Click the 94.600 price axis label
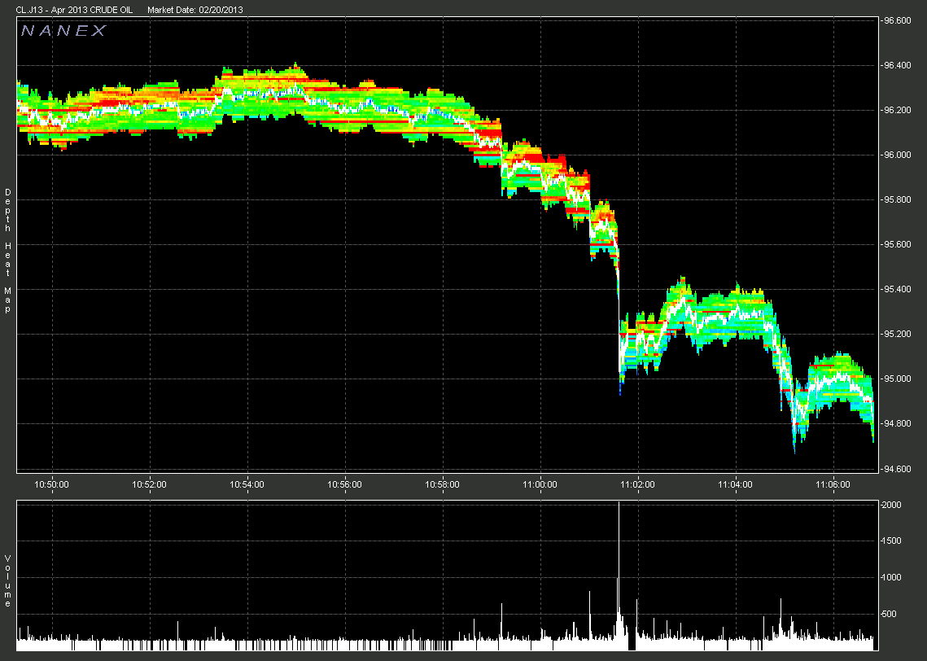This screenshot has width=927, height=661. (x=896, y=469)
